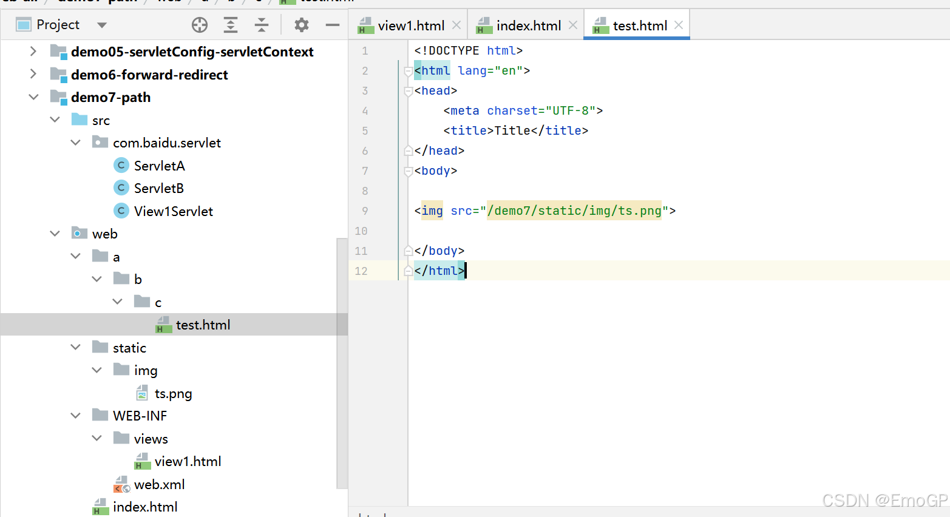Viewport: 950px width, 517px height.
Task: Click the web.xml file icon
Action: (x=122, y=484)
